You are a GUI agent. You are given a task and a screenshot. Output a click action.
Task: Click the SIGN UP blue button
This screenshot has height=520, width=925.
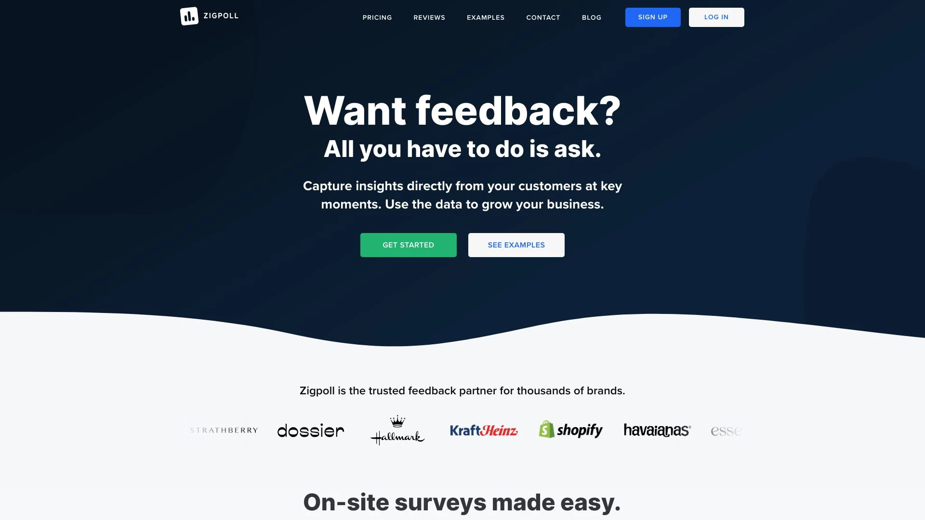click(652, 16)
